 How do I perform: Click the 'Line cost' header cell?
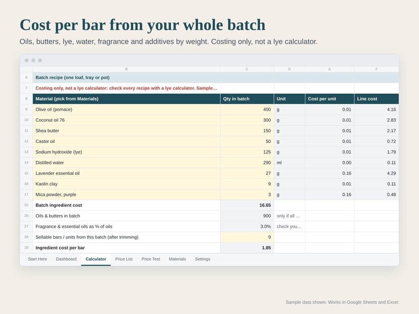coord(376,99)
